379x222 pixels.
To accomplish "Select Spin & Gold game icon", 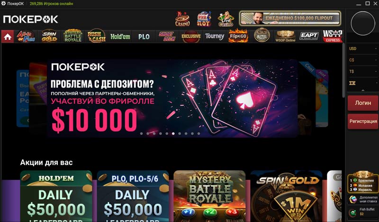I will tap(49, 36).
